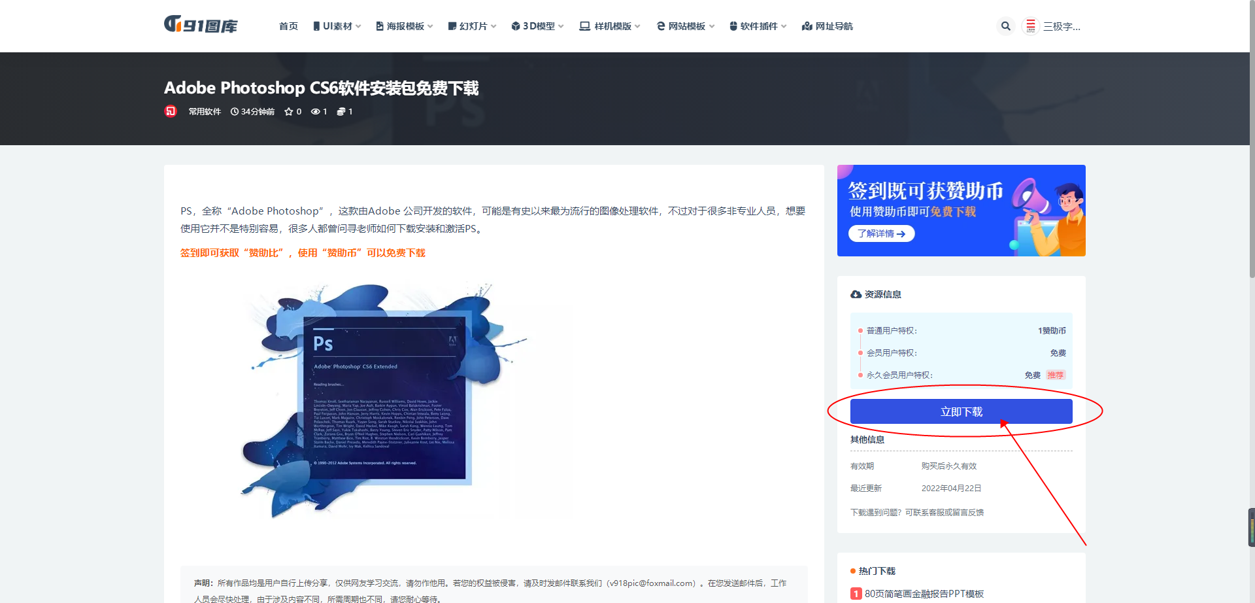Click the red author avatar icon
Viewport: 1255px width, 603px height.
[x=171, y=111]
